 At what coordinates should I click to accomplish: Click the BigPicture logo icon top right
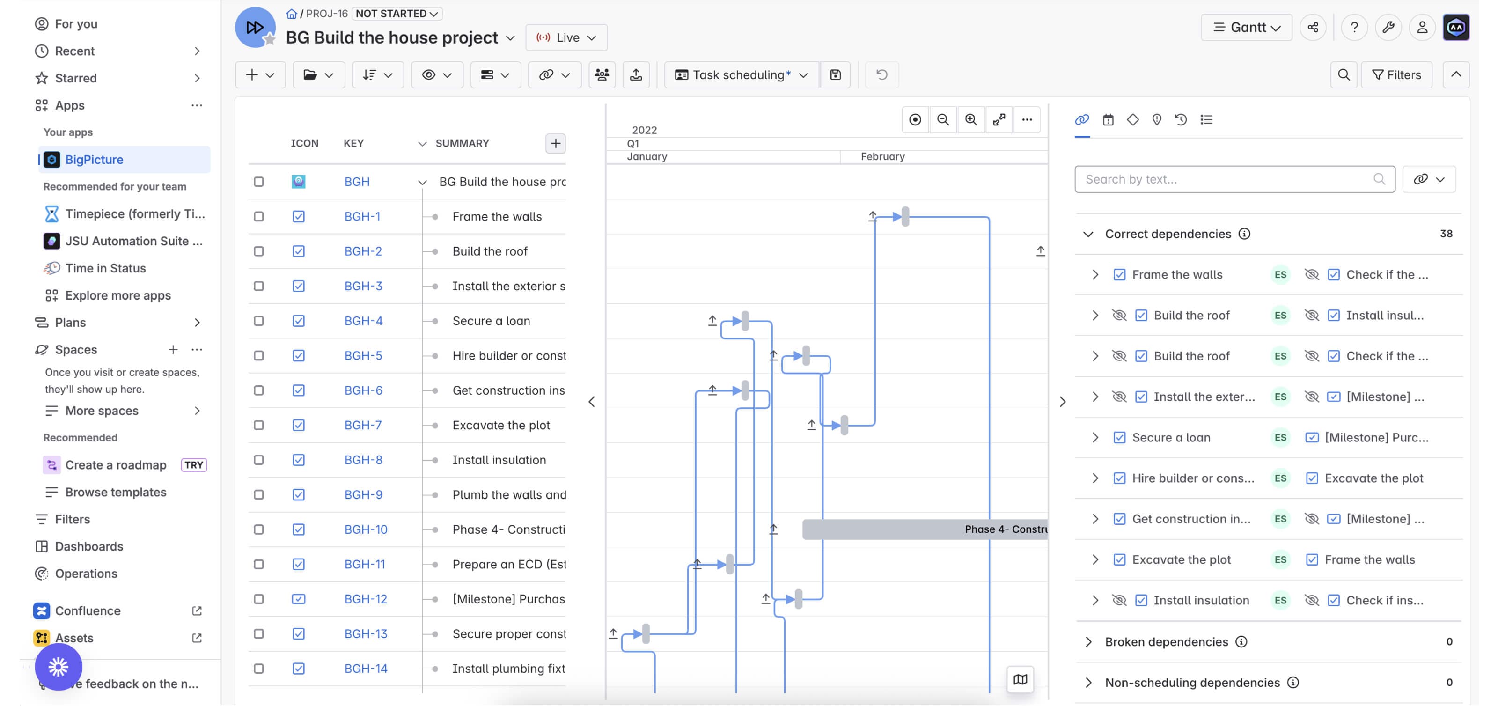pyautogui.click(x=1455, y=27)
